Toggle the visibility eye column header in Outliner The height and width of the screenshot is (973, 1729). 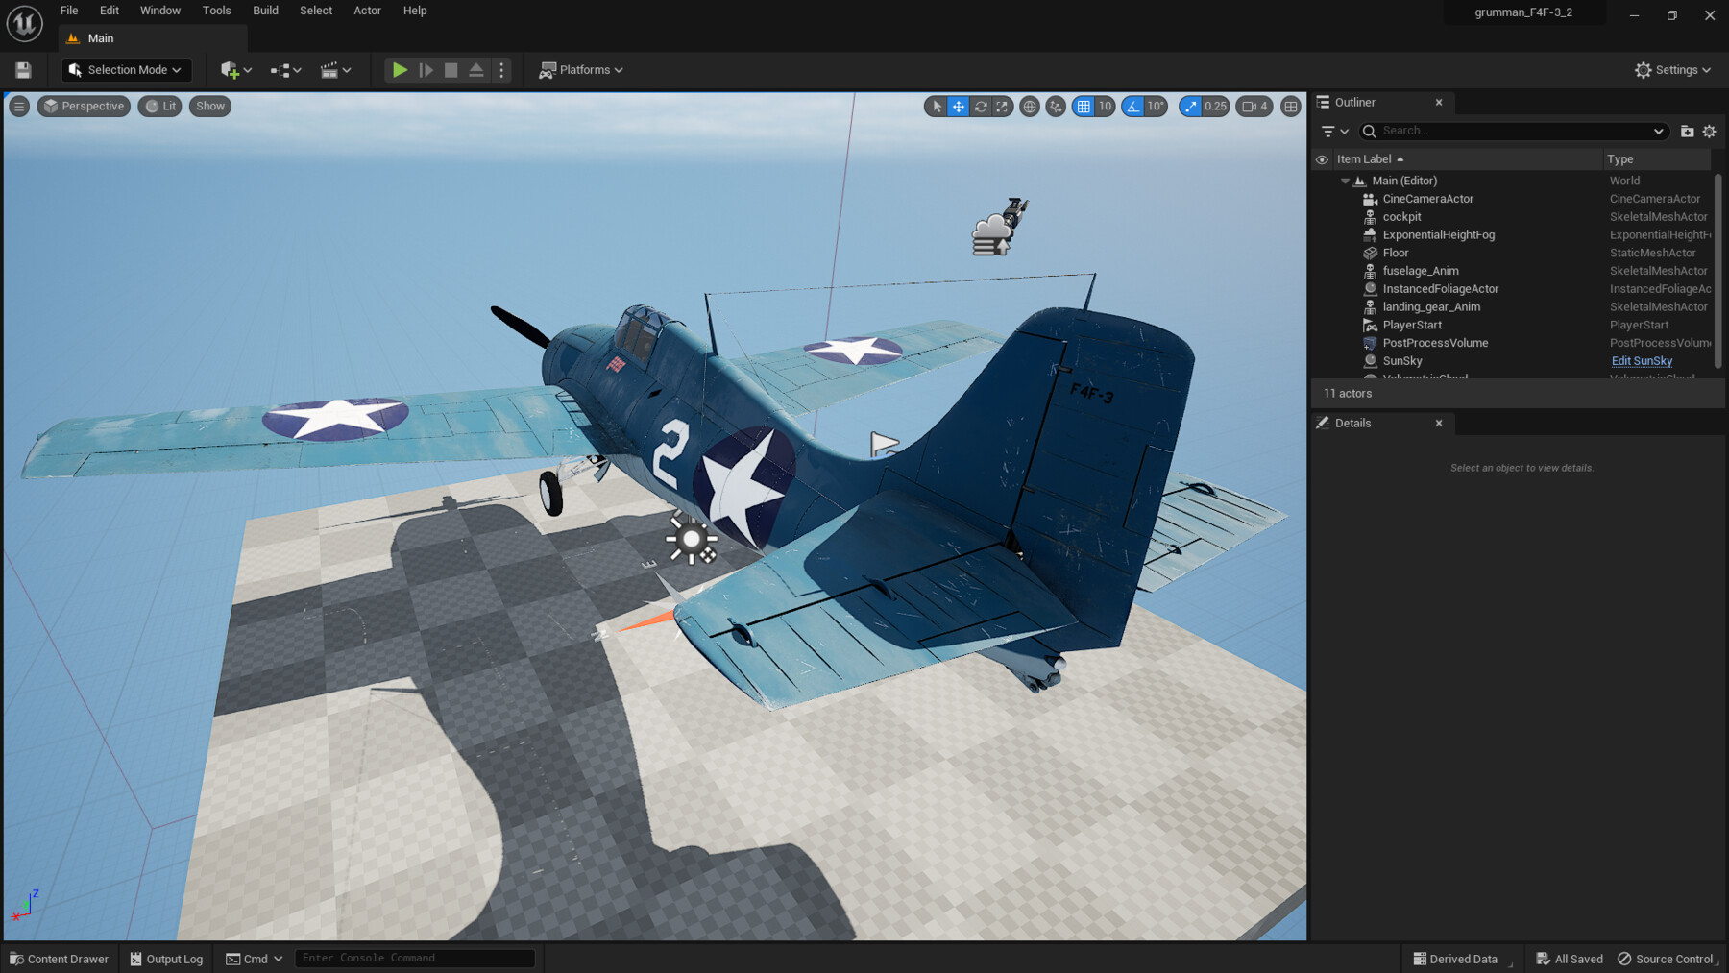(1322, 159)
